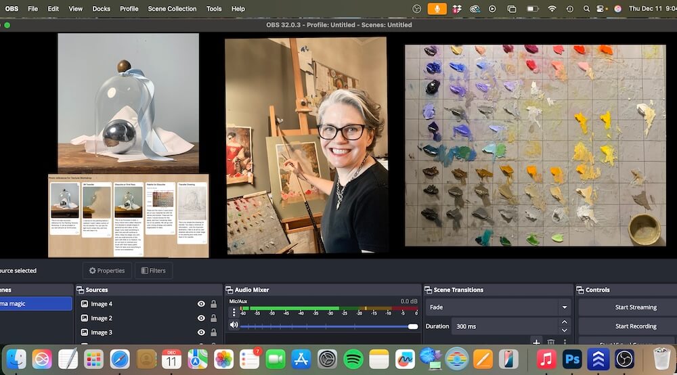The image size is (677, 375).
Task: Open Spotify from the dock
Action: 353,359
